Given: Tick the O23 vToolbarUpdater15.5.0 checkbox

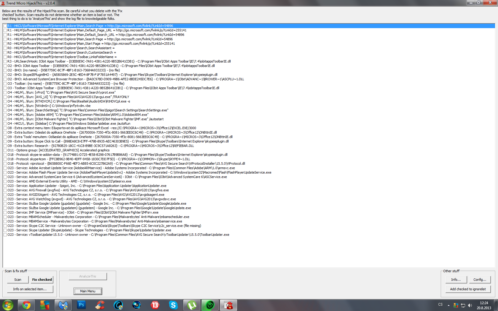Looking at the screenshot, I should 5,235.
